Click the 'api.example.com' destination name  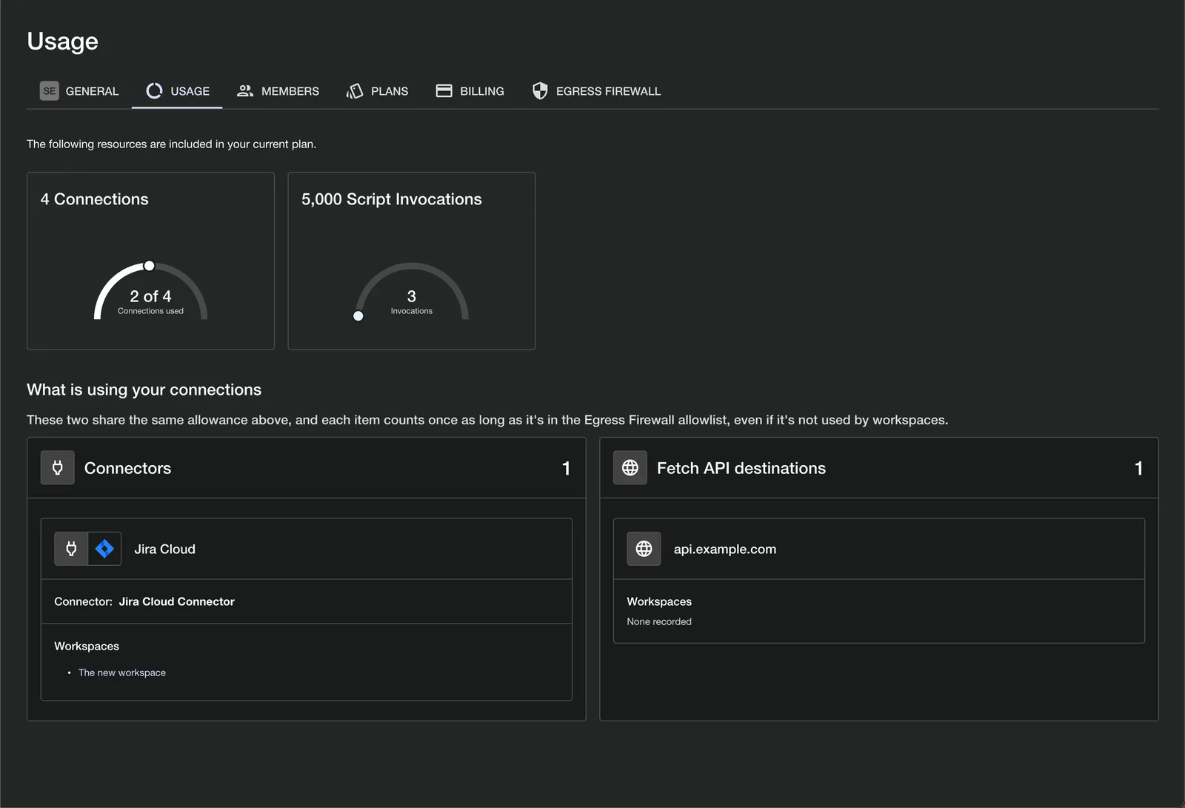(725, 549)
